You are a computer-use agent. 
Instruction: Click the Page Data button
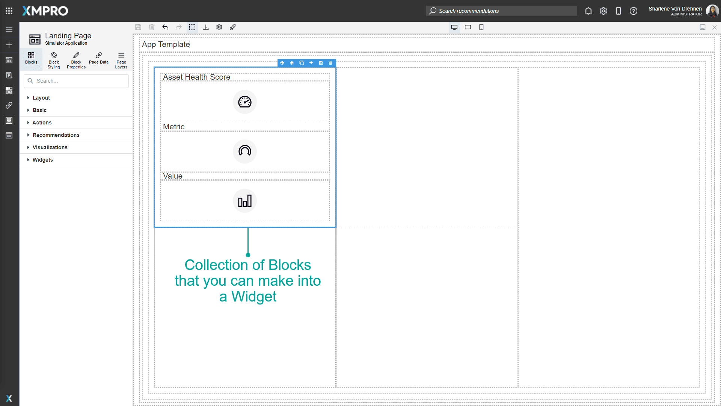click(98, 60)
